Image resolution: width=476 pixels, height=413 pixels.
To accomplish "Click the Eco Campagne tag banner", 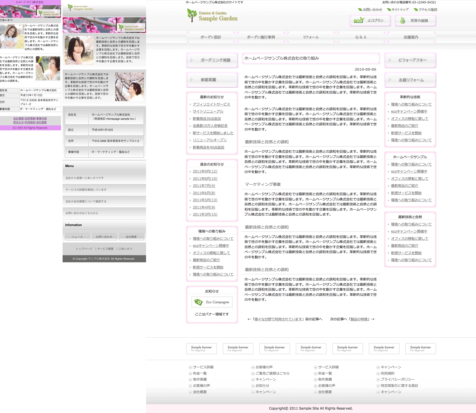I will [x=212, y=302].
